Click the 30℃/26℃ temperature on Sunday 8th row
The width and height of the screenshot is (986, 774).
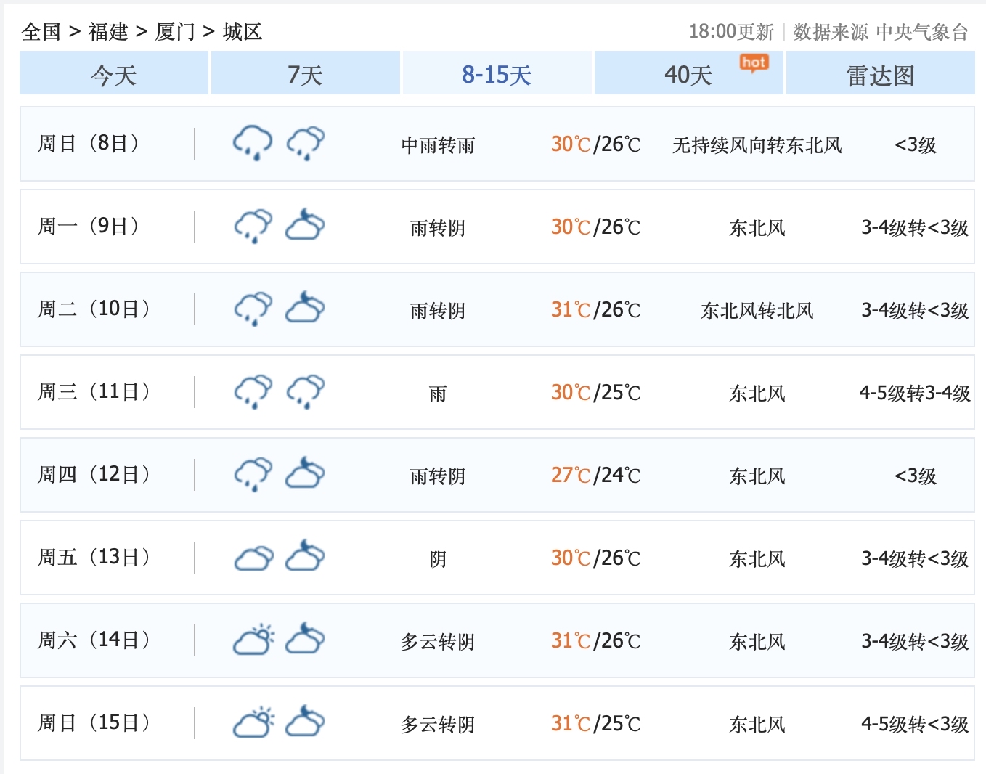[595, 144]
